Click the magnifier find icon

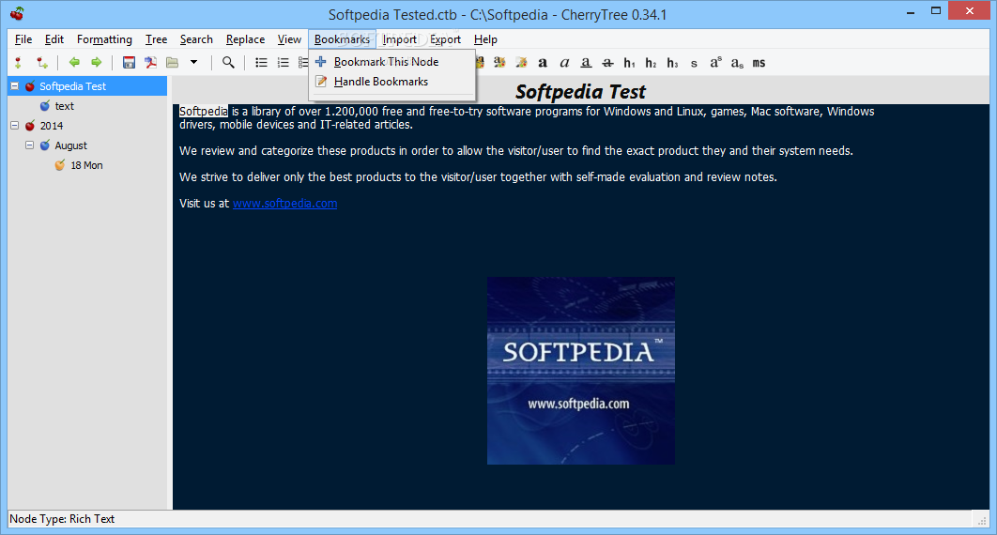[228, 62]
